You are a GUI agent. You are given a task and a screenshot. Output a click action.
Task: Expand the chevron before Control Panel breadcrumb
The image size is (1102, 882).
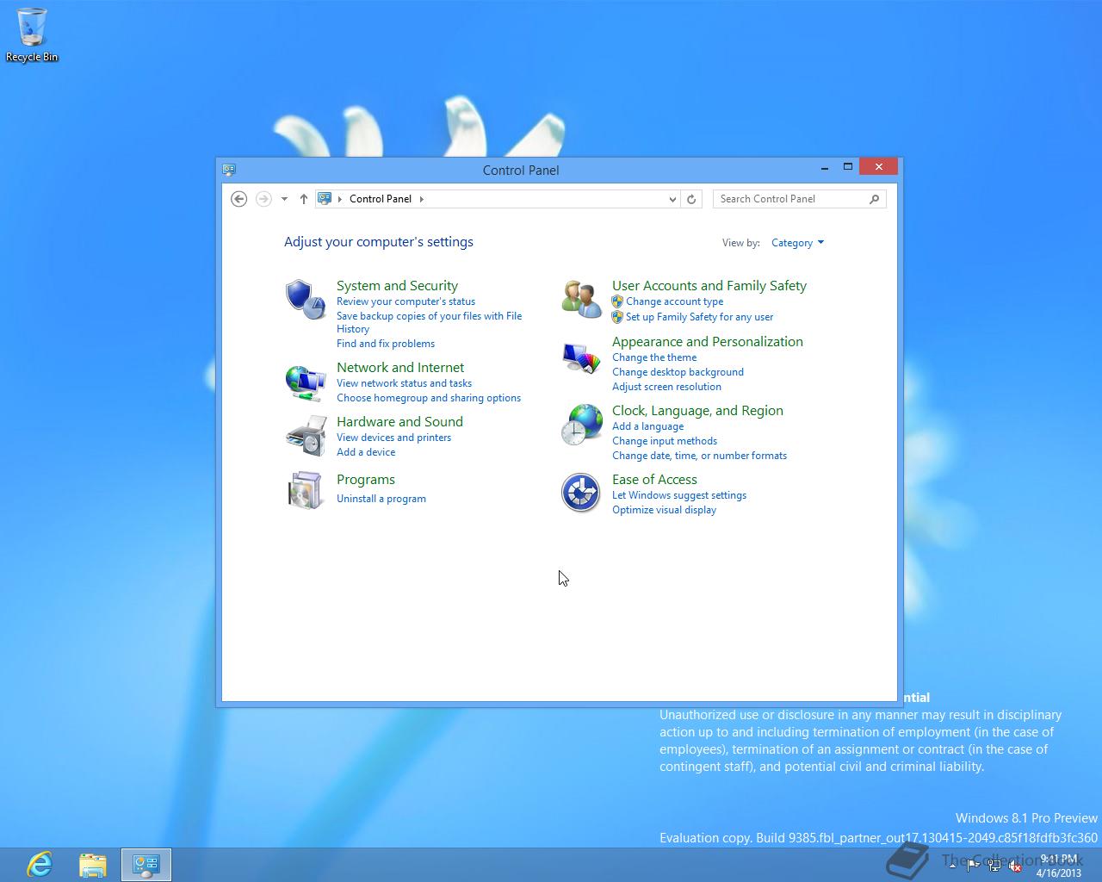(340, 199)
